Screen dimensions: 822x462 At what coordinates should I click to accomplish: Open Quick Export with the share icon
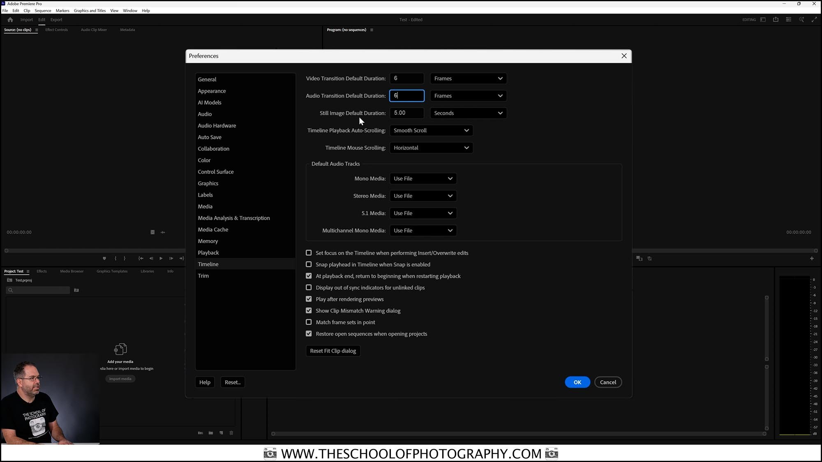pos(776,19)
